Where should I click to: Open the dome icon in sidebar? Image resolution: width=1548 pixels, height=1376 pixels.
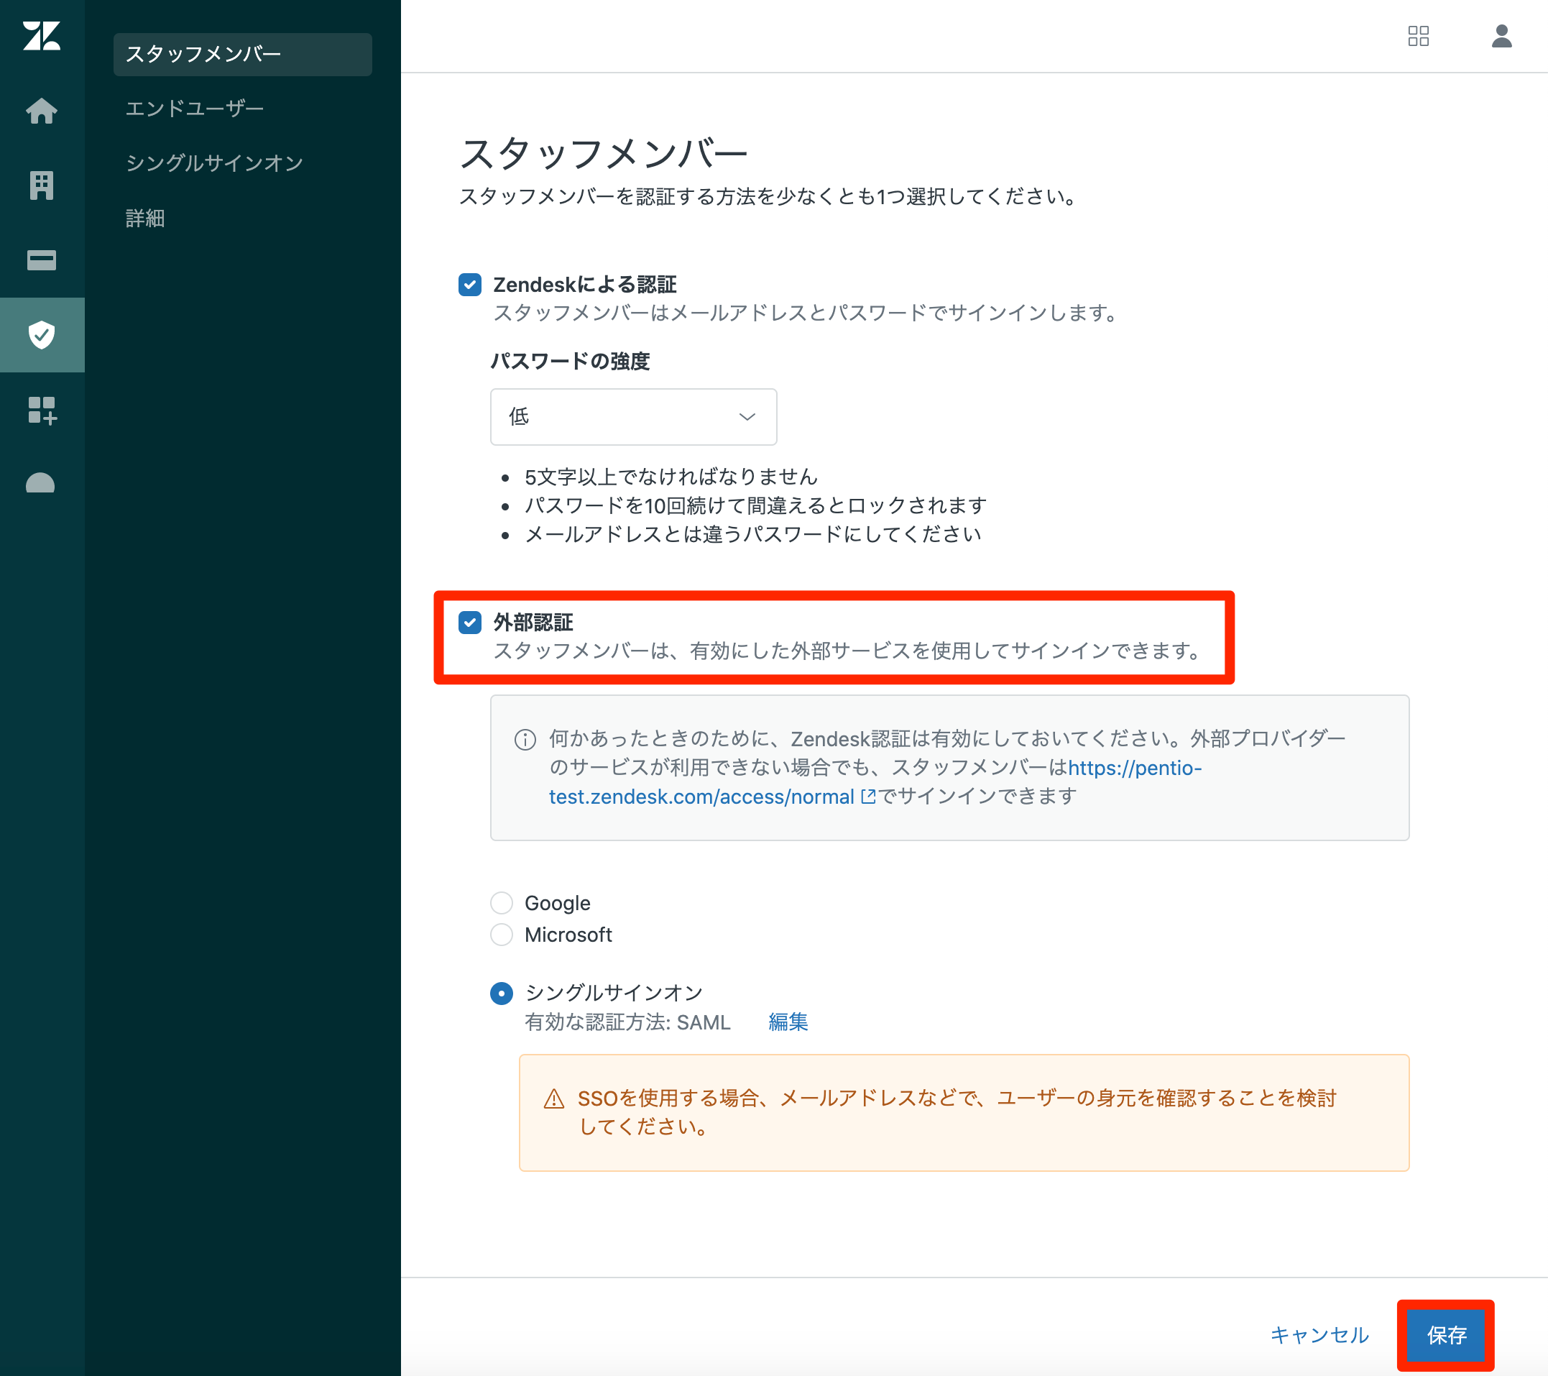[x=41, y=483]
